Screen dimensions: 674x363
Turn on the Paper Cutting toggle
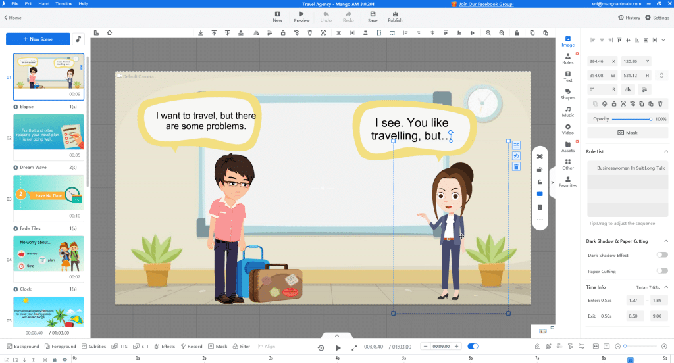661,271
